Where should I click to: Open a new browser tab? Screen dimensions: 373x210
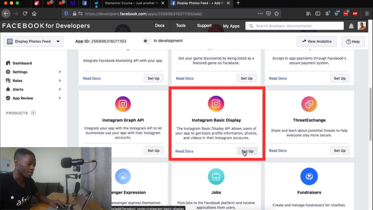click(238, 3)
